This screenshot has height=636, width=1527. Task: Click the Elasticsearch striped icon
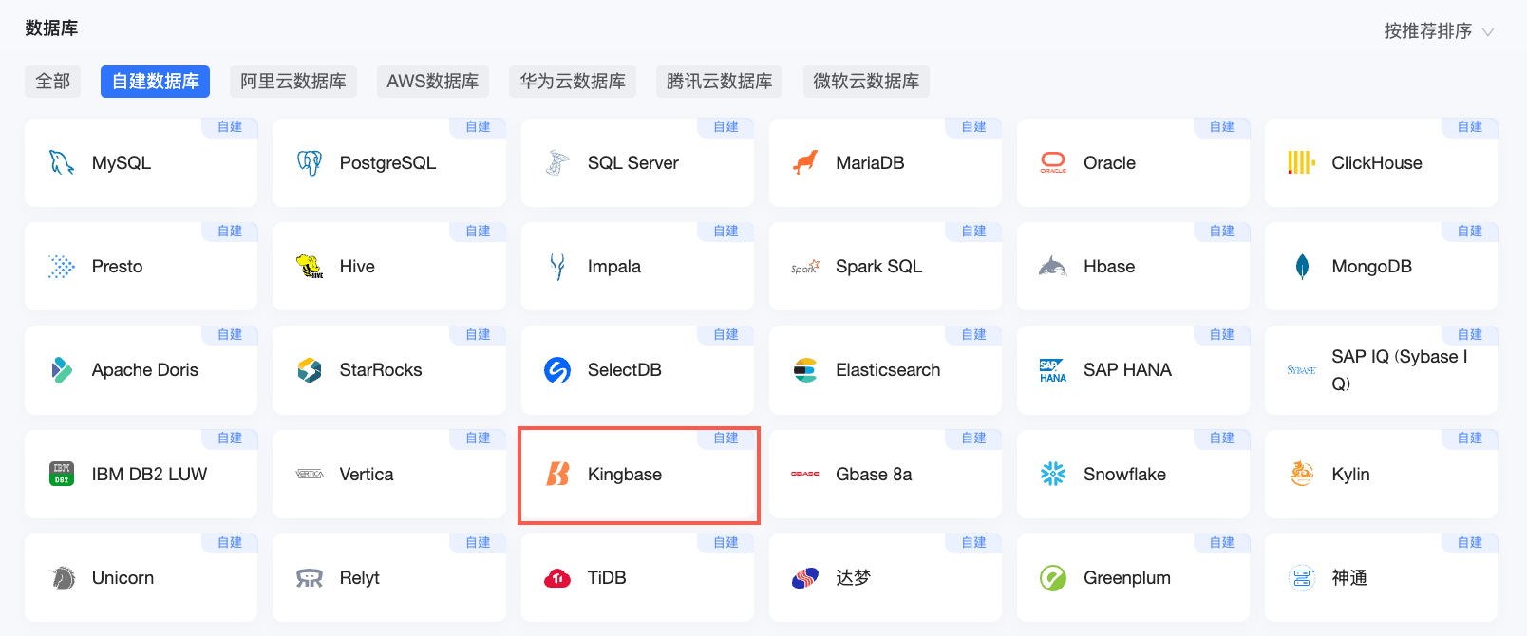(x=805, y=370)
